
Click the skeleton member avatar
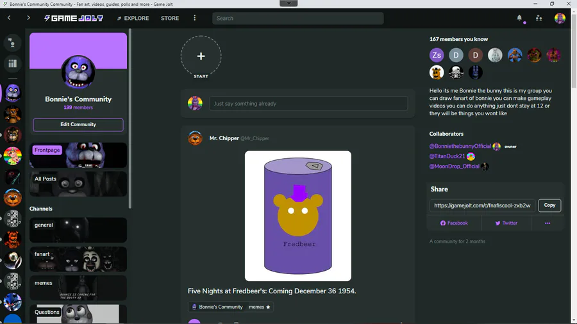click(x=456, y=72)
